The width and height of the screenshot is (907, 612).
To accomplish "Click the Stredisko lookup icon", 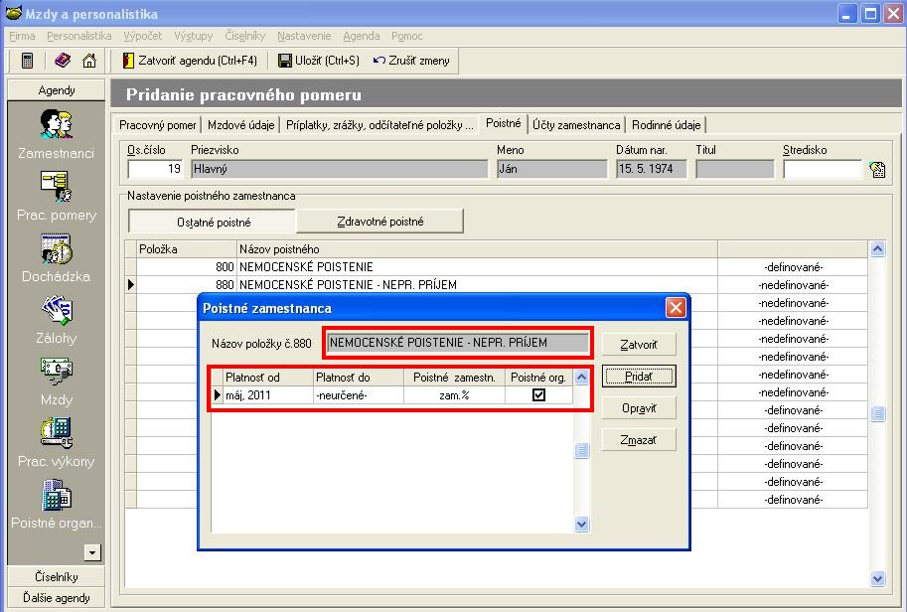I will pos(877,170).
